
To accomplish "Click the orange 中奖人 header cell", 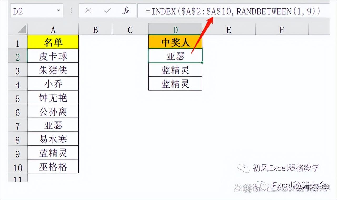I will tap(175, 42).
